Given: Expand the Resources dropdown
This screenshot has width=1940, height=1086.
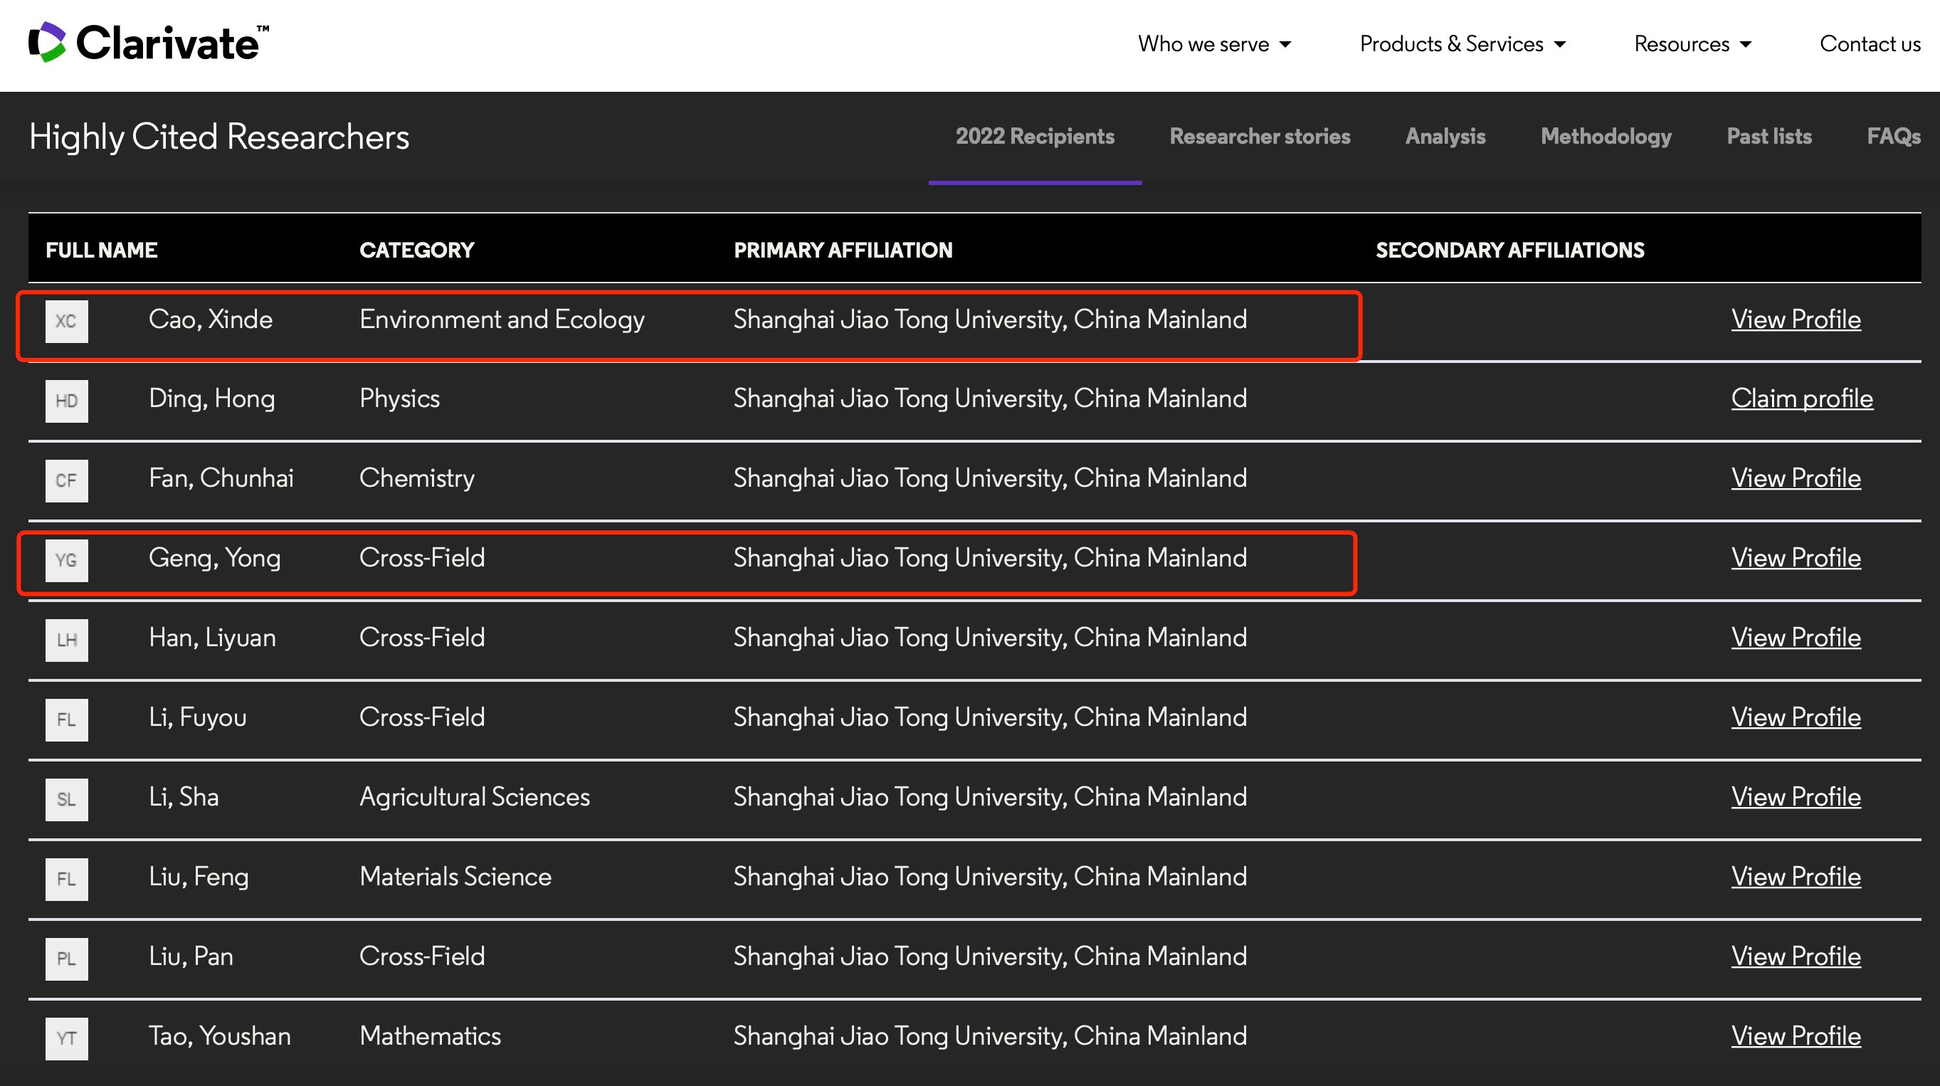Looking at the screenshot, I should (x=1692, y=44).
